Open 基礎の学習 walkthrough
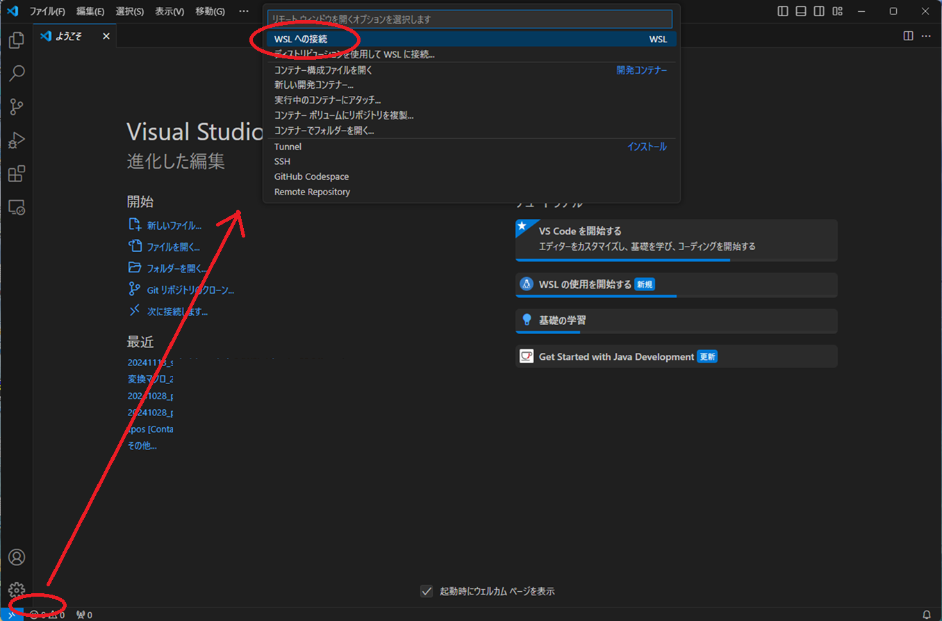 pyautogui.click(x=676, y=321)
